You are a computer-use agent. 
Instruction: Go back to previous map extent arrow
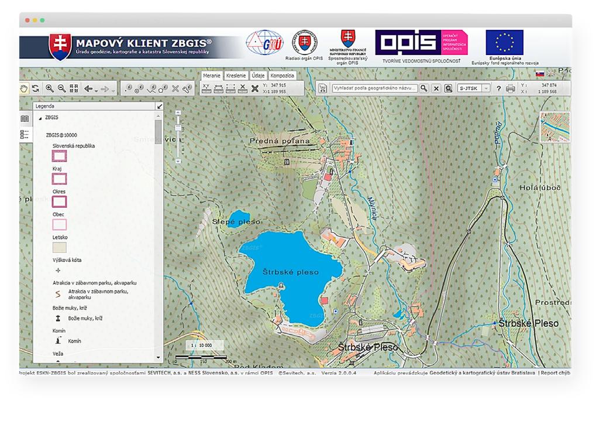click(x=88, y=89)
